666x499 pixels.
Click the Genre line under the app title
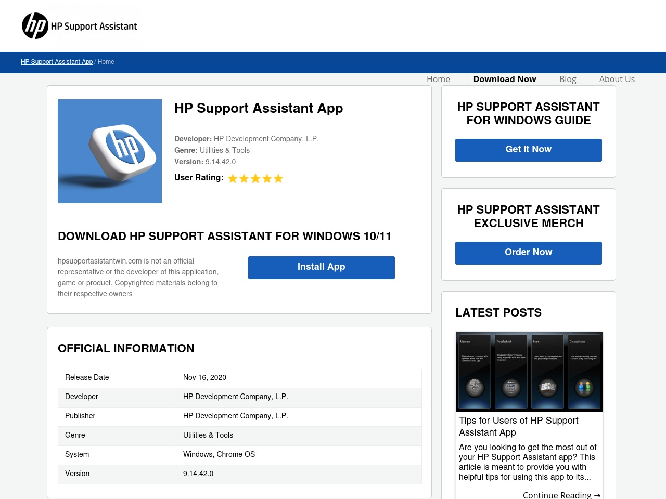pyautogui.click(x=212, y=150)
